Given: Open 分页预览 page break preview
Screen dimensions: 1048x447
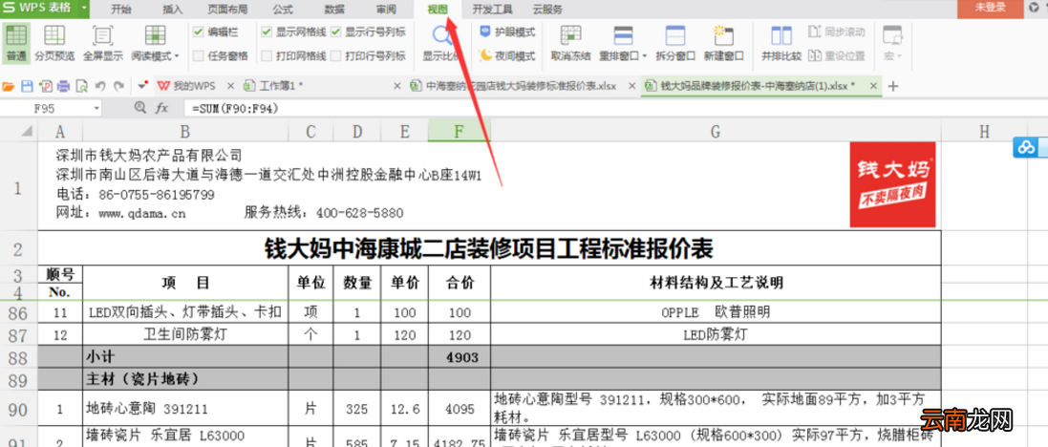Looking at the screenshot, I should pos(54,43).
